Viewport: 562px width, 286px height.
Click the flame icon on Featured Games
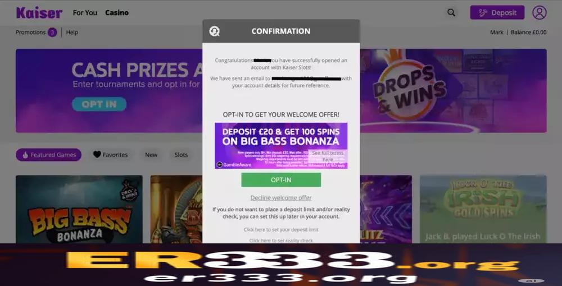[x=25, y=155]
